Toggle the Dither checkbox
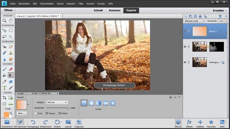The image size is (230, 129). coord(60,113)
